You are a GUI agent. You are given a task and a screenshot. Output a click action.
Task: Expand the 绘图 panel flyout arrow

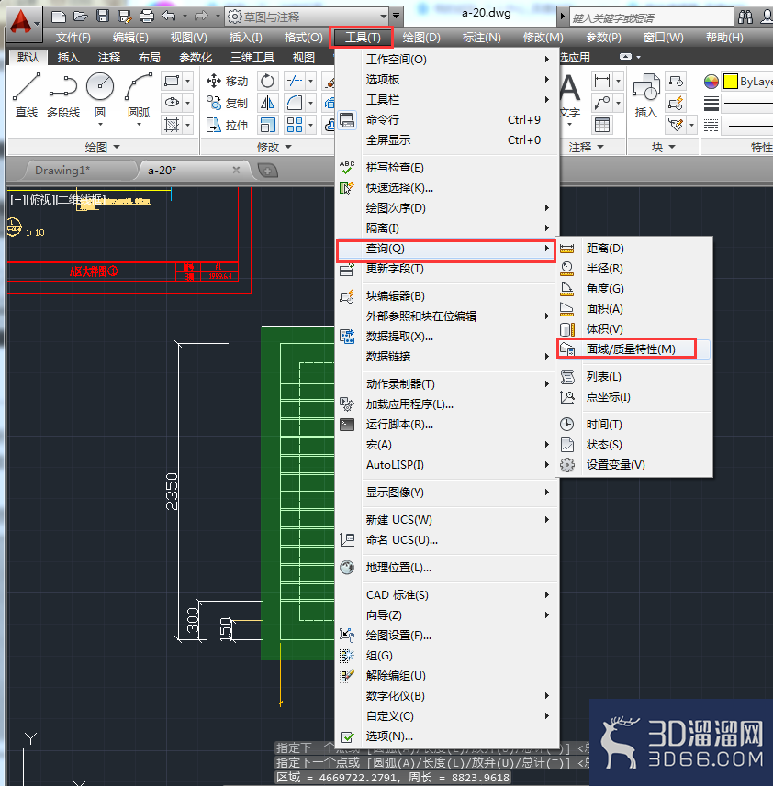point(117,147)
